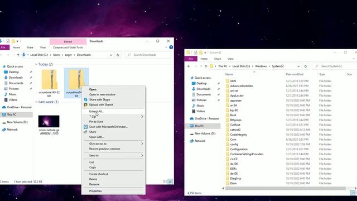Switch Downloads window to large icons view

click(170, 181)
